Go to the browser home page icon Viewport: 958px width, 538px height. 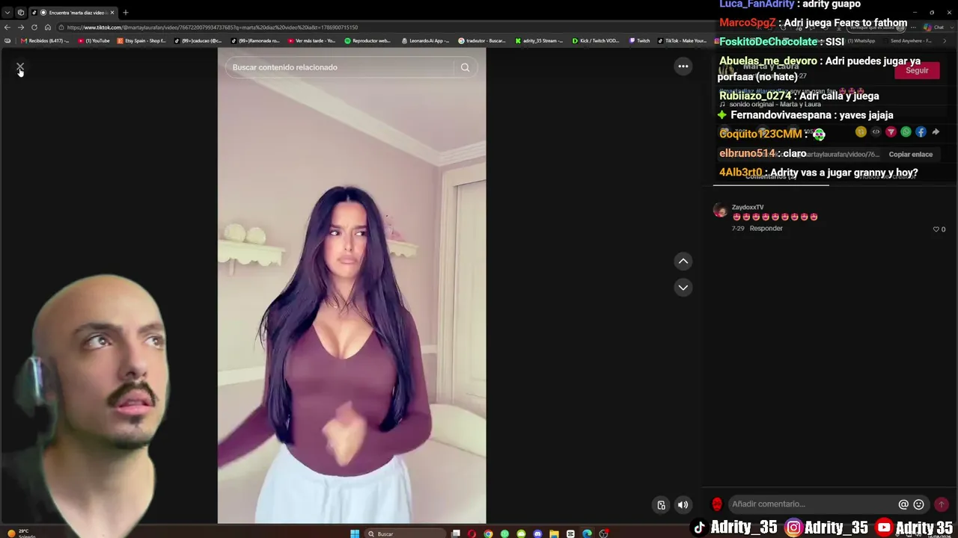(x=48, y=28)
